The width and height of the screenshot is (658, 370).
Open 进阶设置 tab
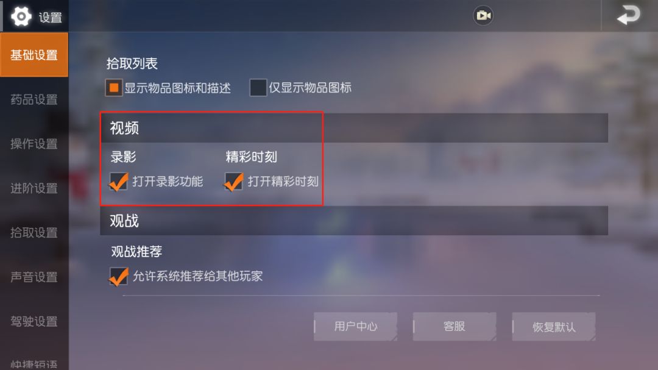[x=34, y=188]
